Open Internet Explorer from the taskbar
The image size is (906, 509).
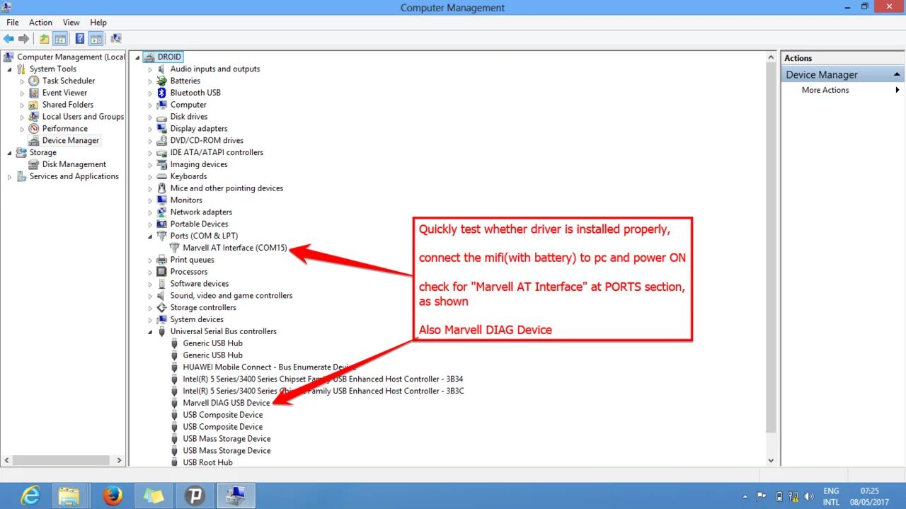[30, 496]
